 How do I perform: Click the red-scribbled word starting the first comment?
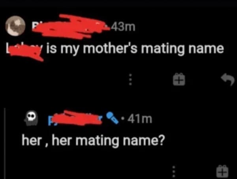(24, 51)
